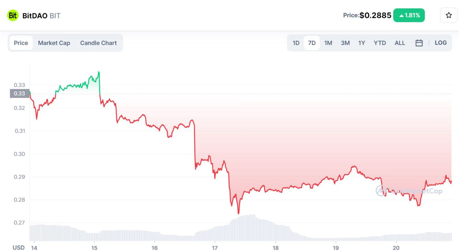This screenshot has width=459, height=252.
Task: Click the green BitDAO logo icon
Action: 13,16
